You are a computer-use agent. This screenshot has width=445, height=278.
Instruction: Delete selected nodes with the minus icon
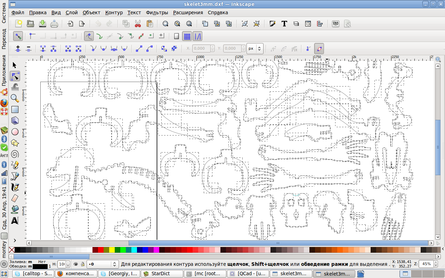click(29, 49)
